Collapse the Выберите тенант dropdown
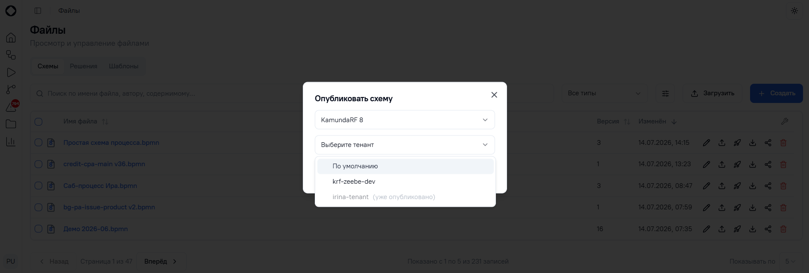The image size is (809, 273). [x=405, y=145]
